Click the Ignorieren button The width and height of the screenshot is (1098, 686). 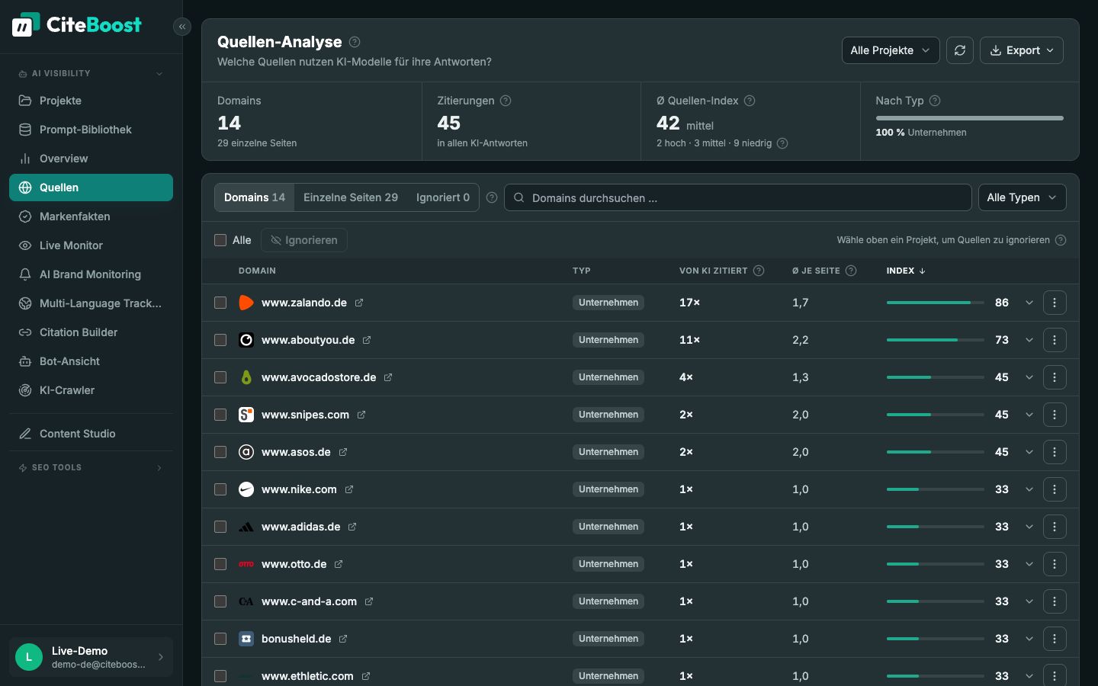tap(304, 240)
